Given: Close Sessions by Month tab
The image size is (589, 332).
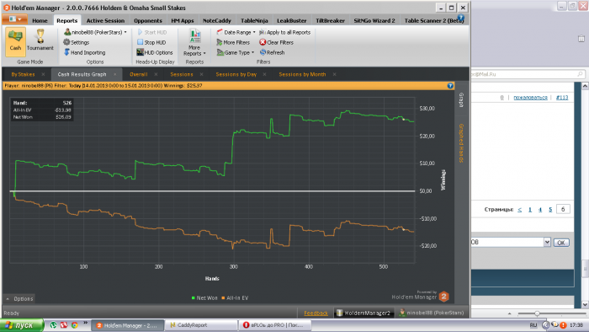Looking at the screenshot, I should pos(334,74).
